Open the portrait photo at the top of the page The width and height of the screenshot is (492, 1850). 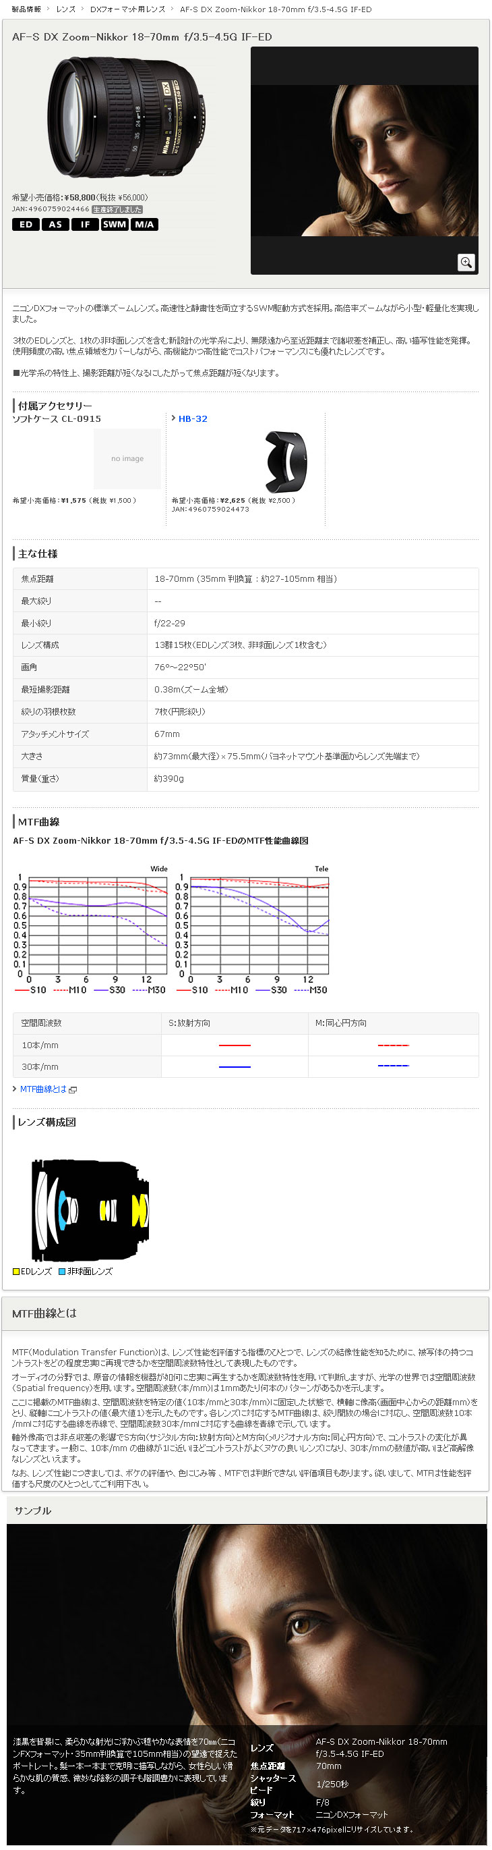tap(365, 160)
